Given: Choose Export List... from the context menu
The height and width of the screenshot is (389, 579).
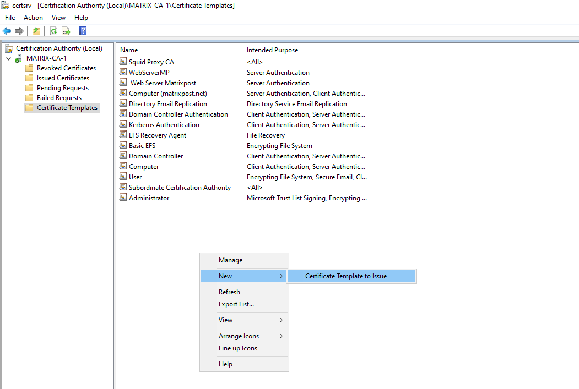Looking at the screenshot, I should pos(244,304).
